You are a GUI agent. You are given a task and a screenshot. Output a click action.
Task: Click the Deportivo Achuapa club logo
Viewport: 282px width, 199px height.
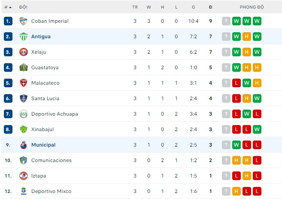tap(23, 114)
